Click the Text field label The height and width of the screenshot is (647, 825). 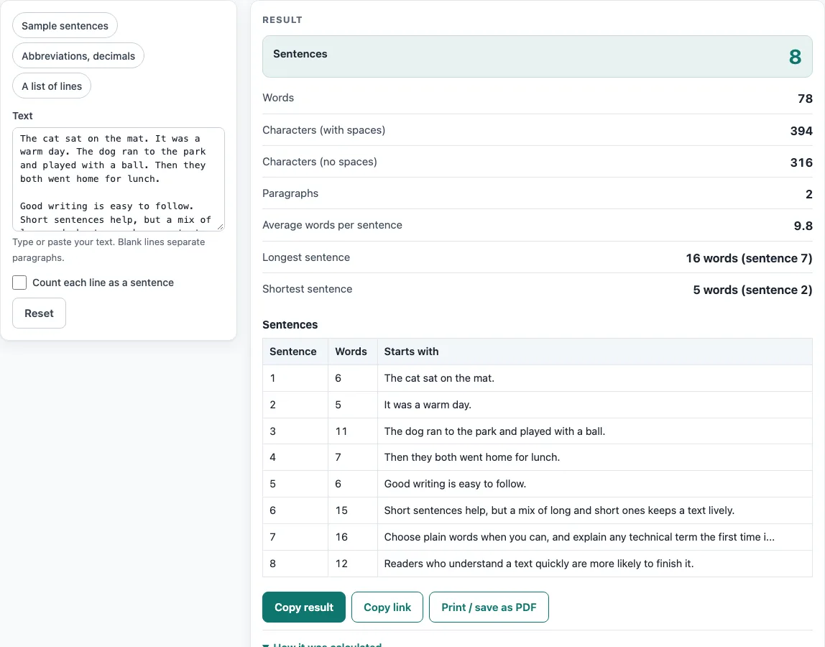(22, 116)
